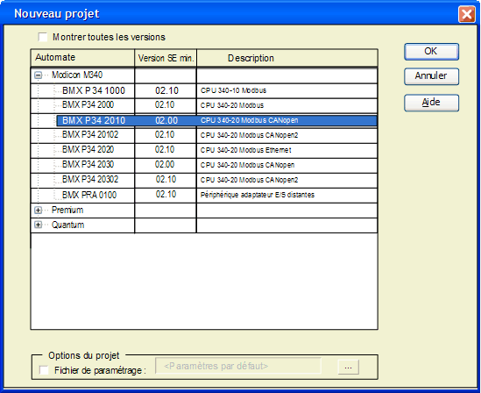This screenshot has width=481, height=393.
Task: Click the 02.00 version cell of BMX P34 2030
Action: pos(166,165)
